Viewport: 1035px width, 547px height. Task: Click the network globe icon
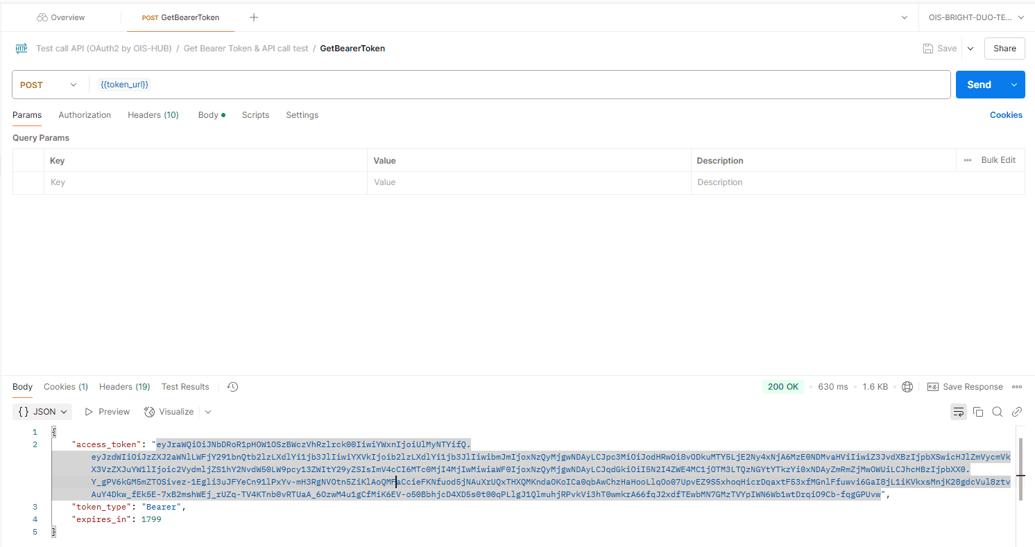907,387
